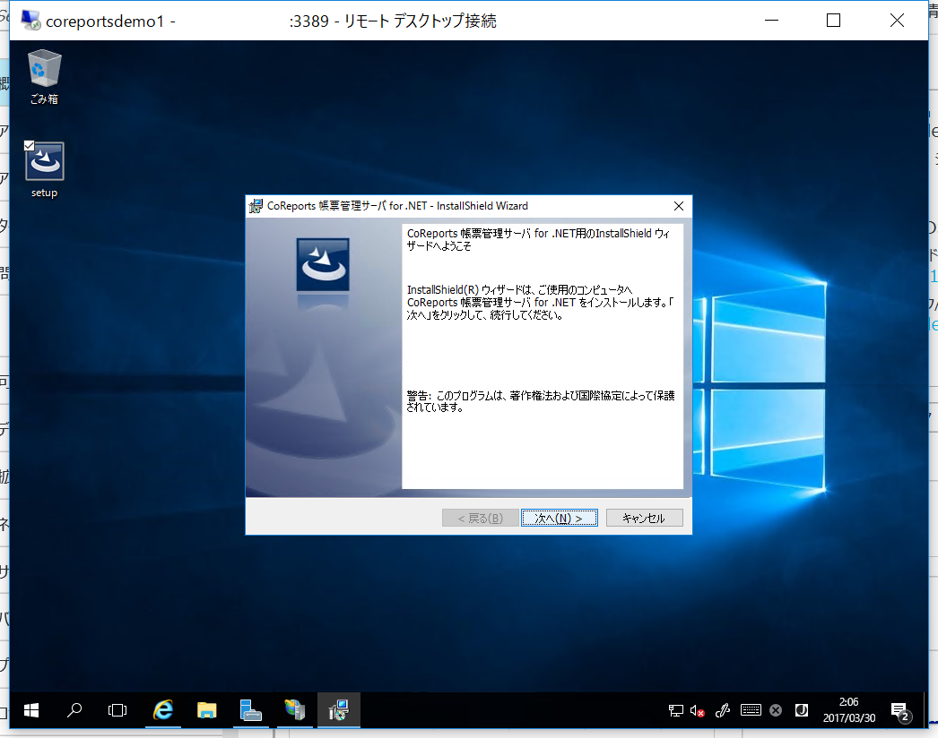Click the copyright warning text 警告
938x738 pixels.
pyautogui.click(x=541, y=401)
